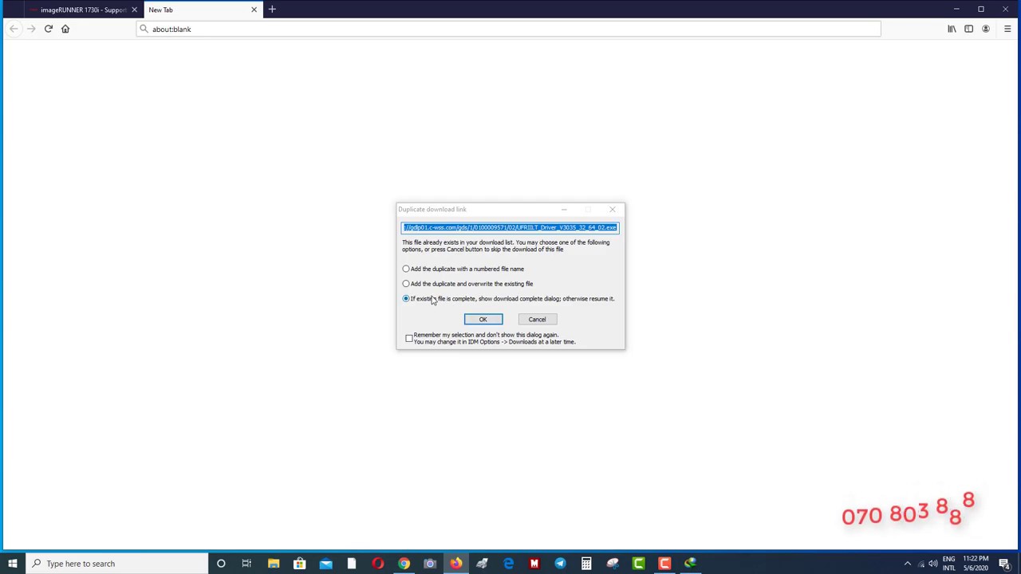Launch Calculator from the taskbar
Image resolution: width=1021 pixels, height=574 pixels.
coord(586,564)
